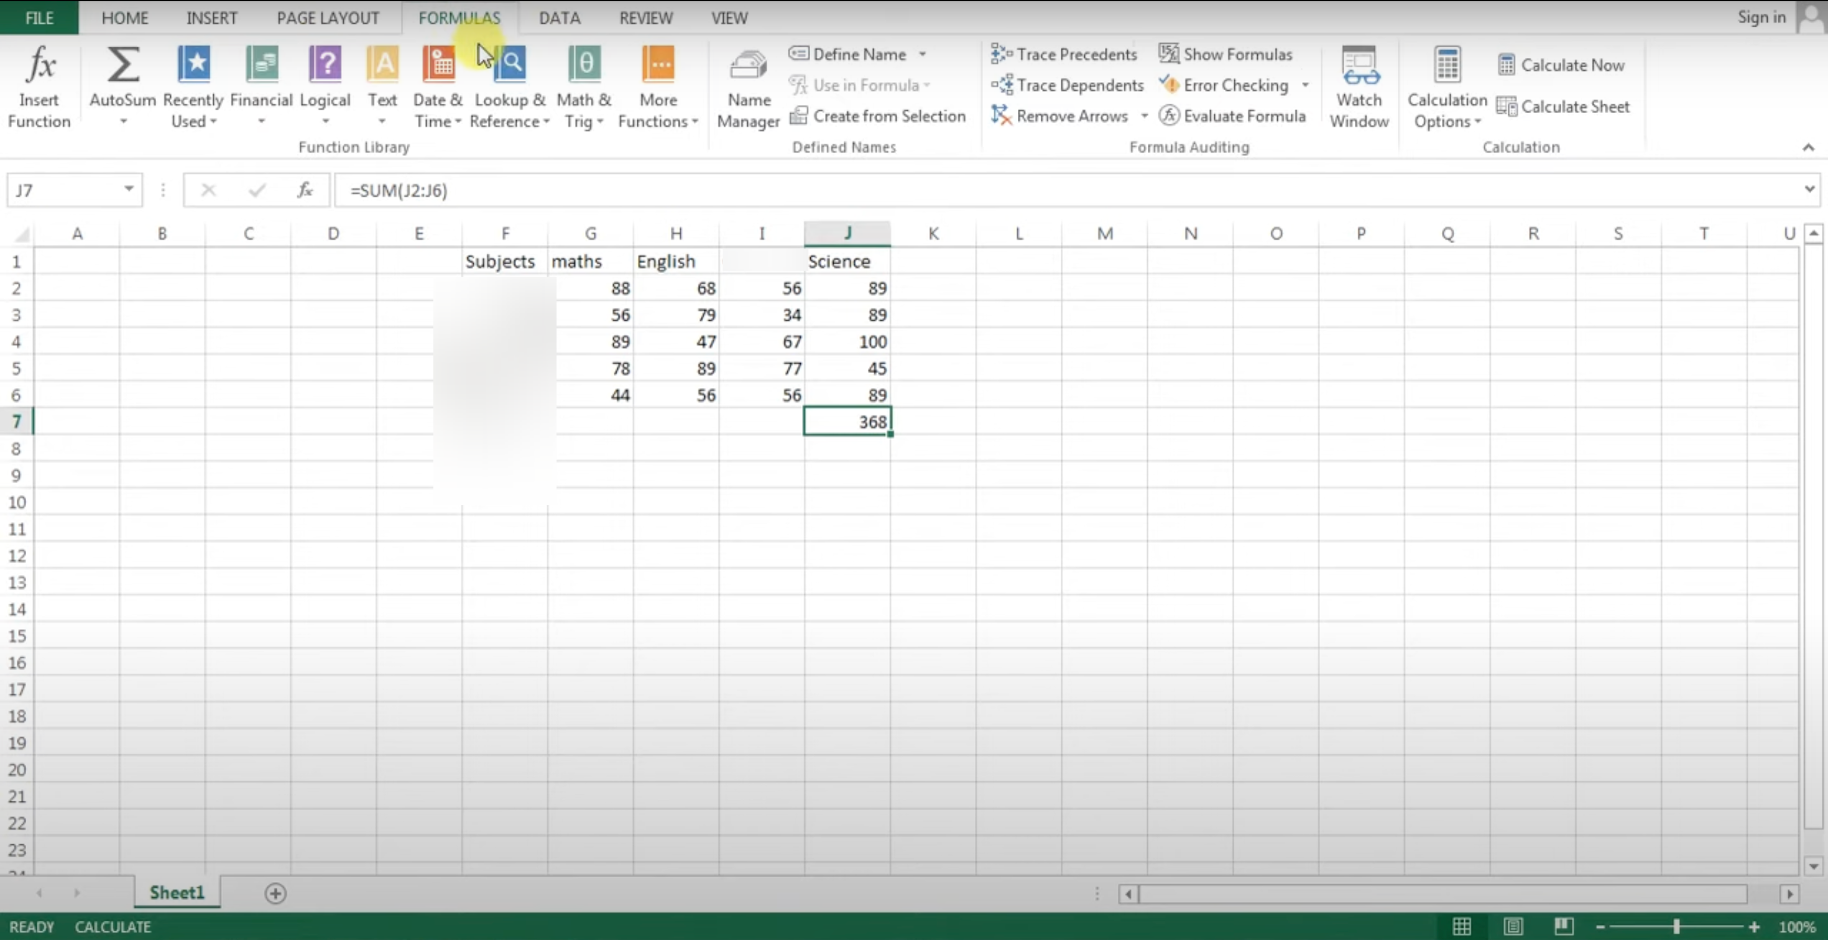Open Calculation Options menu
1828x940 pixels.
coord(1447,86)
